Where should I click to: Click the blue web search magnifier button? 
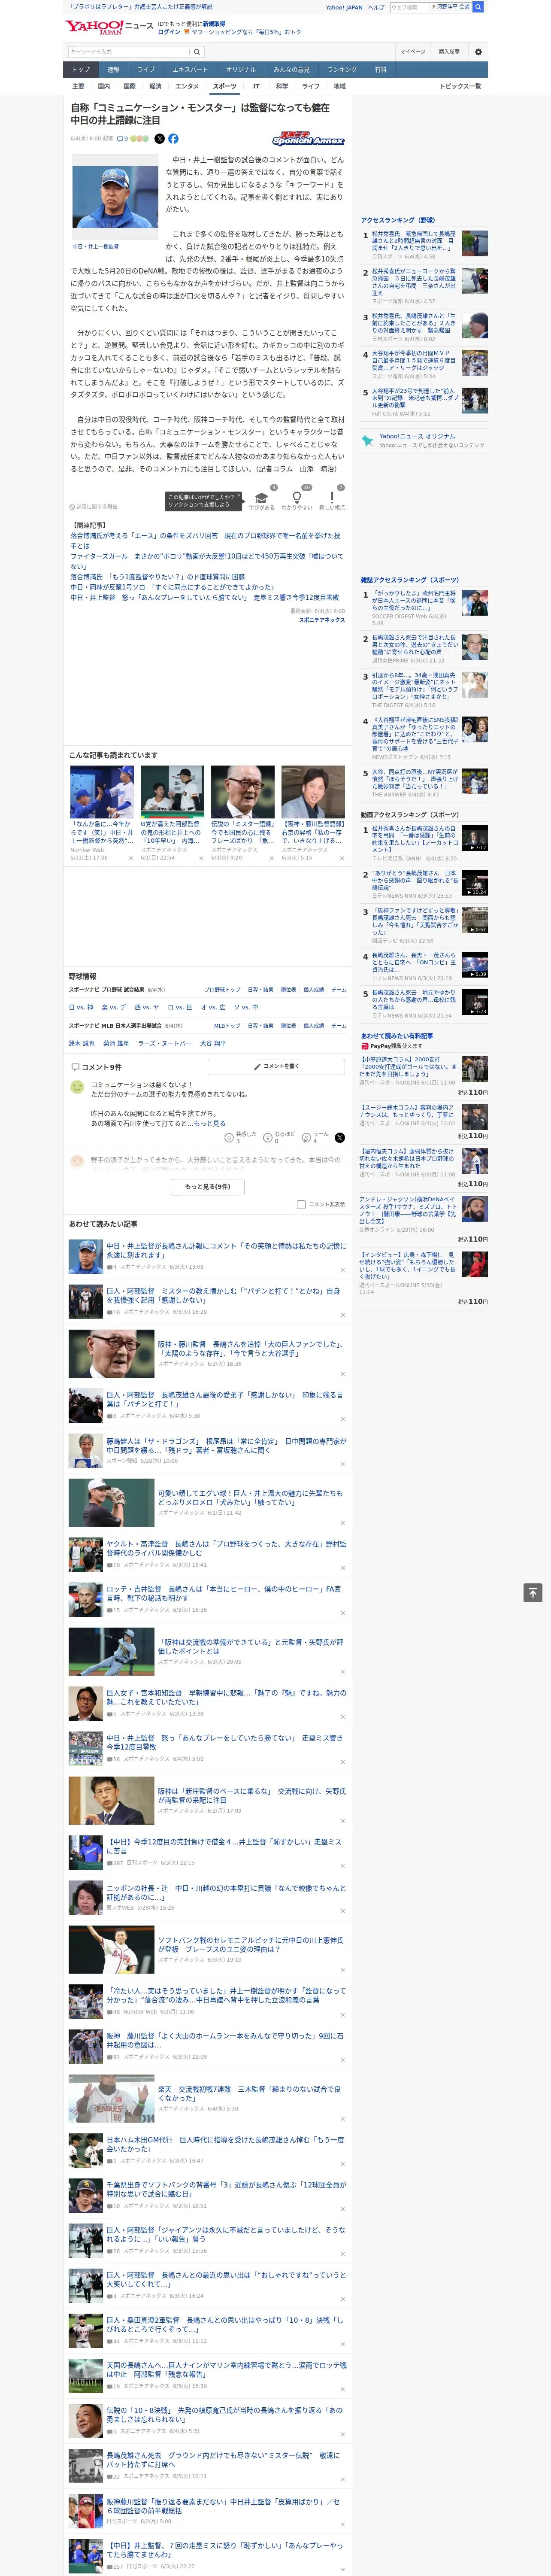point(478,7)
